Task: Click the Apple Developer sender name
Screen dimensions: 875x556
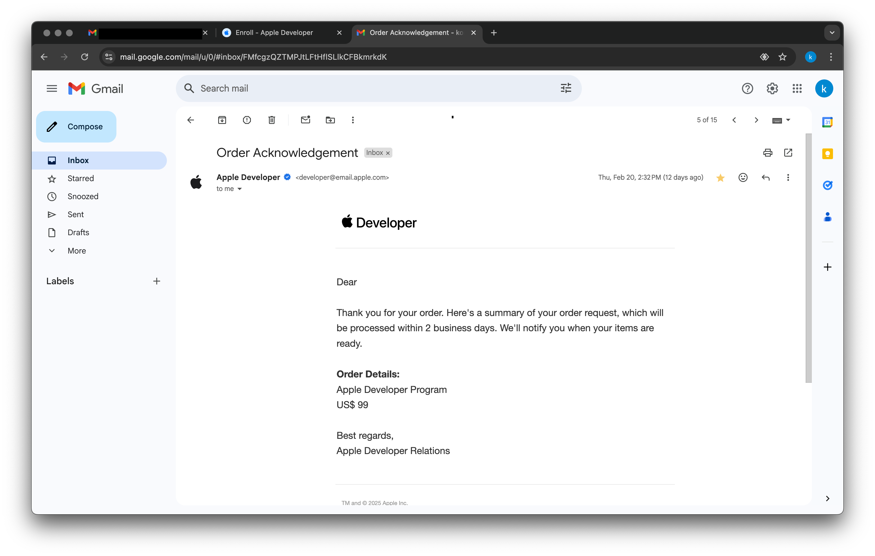Action: (x=248, y=177)
